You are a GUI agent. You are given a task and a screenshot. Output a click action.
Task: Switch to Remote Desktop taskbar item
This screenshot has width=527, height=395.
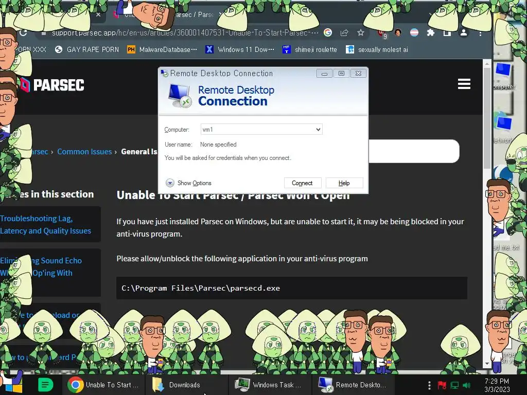pos(352,385)
